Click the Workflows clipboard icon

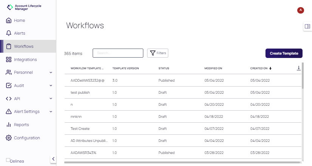9,46
